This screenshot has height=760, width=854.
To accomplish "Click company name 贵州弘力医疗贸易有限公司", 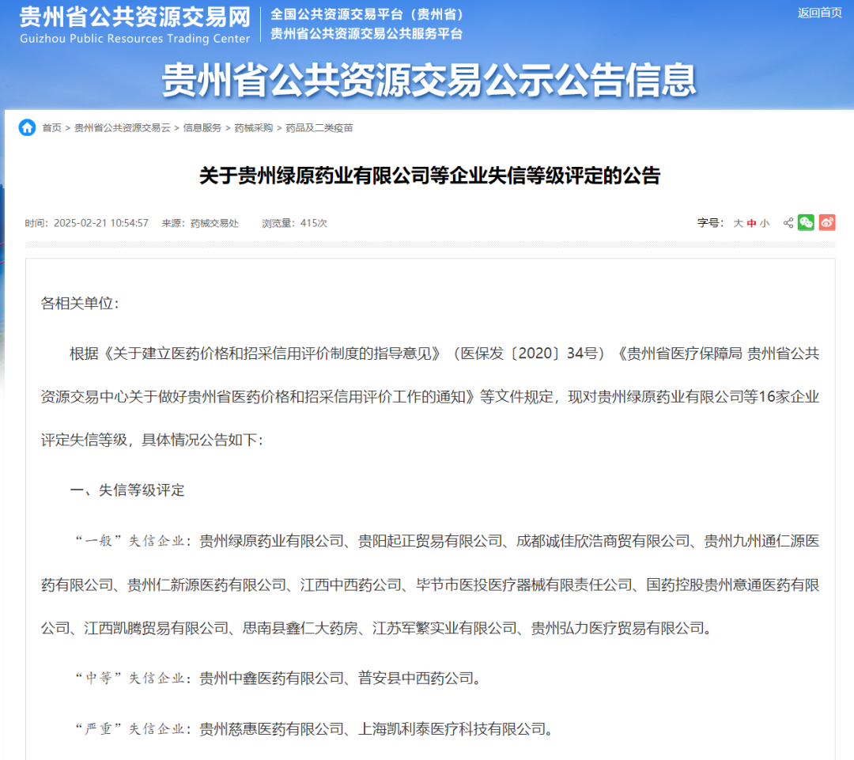I will (x=618, y=628).
